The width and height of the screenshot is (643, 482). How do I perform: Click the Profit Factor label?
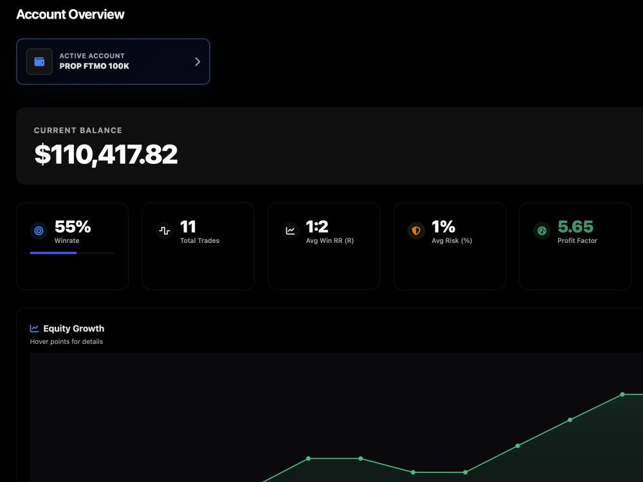pyautogui.click(x=577, y=240)
